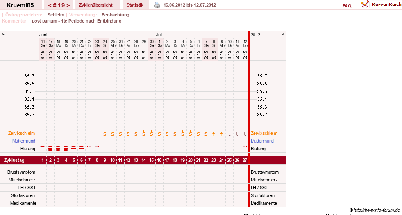This screenshot has width=402, height=215.
Task: Click the Östrogenzeichen value 'Schleim'
Action: coord(56,15)
